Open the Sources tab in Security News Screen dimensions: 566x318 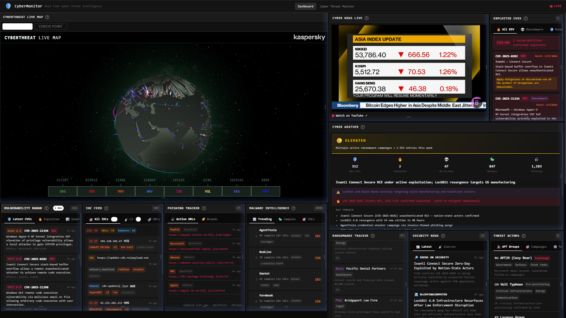pyautogui.click(x=447, y=247)
